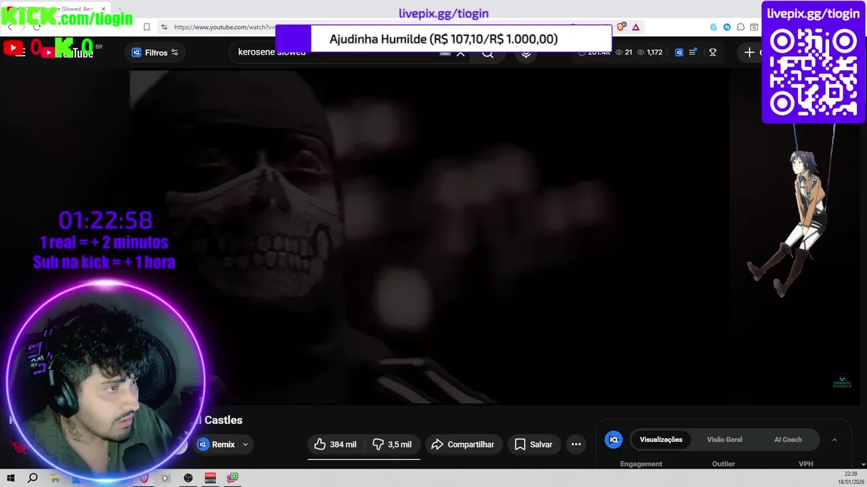Click the Engagement column label
This screenshot has width=867, height=487.
(641, 464)
